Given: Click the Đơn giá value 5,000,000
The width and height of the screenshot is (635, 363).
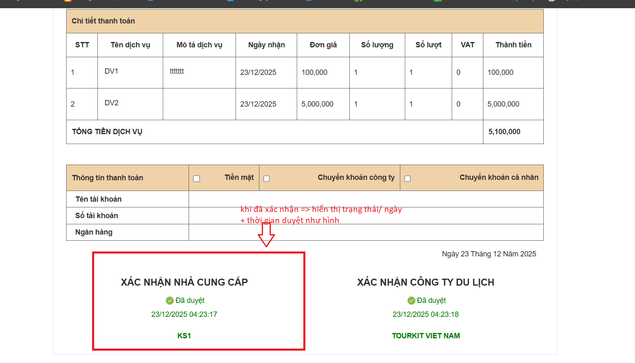Looking at the screenshot, I should (317, 104).
